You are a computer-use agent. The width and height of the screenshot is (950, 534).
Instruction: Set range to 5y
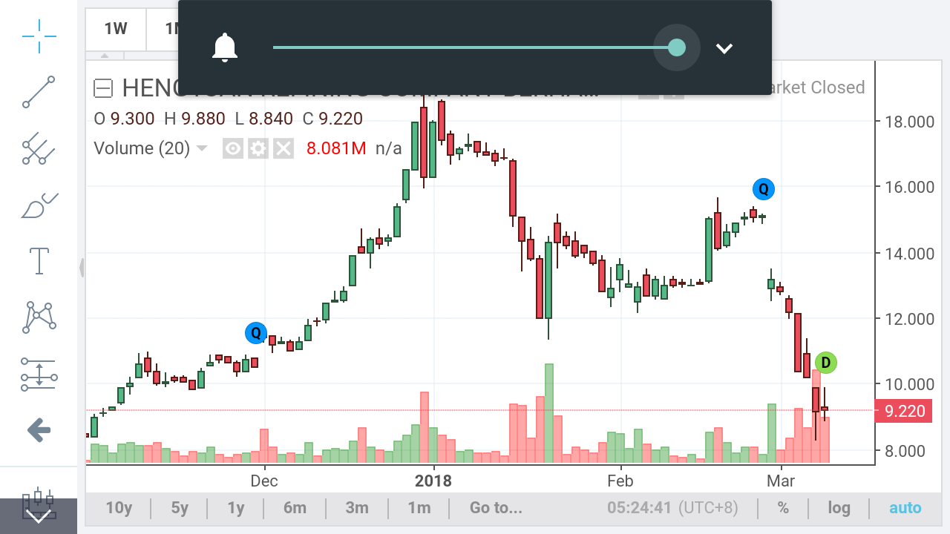[180, 508]
